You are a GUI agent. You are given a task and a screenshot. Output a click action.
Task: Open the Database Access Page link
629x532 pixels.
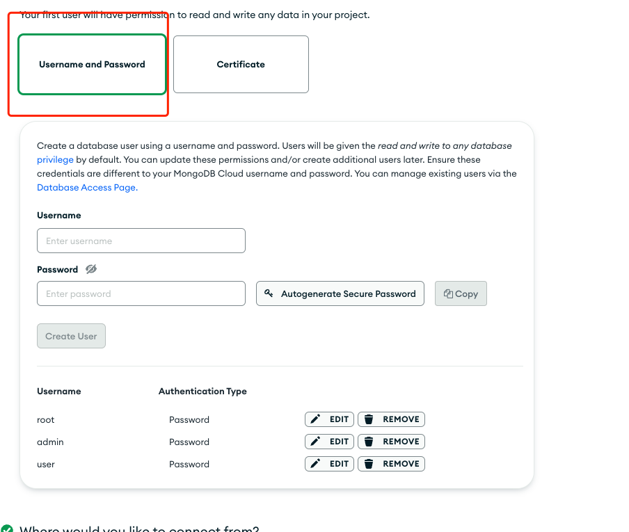click(x=87, y=187)
